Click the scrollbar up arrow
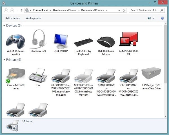 coord(165,23)
